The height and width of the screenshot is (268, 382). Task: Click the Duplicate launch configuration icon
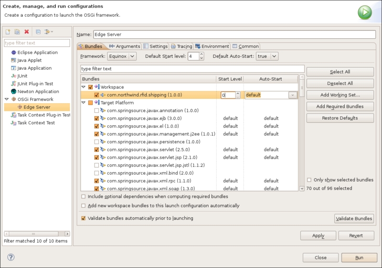click(17, 32)
